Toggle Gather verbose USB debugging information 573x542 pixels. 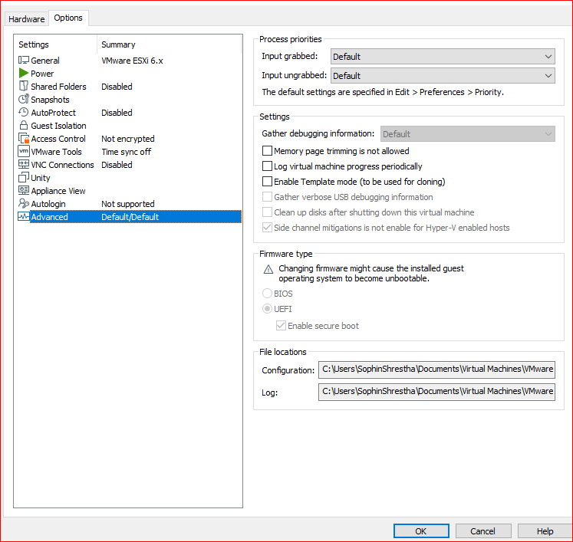coord(267,197)
